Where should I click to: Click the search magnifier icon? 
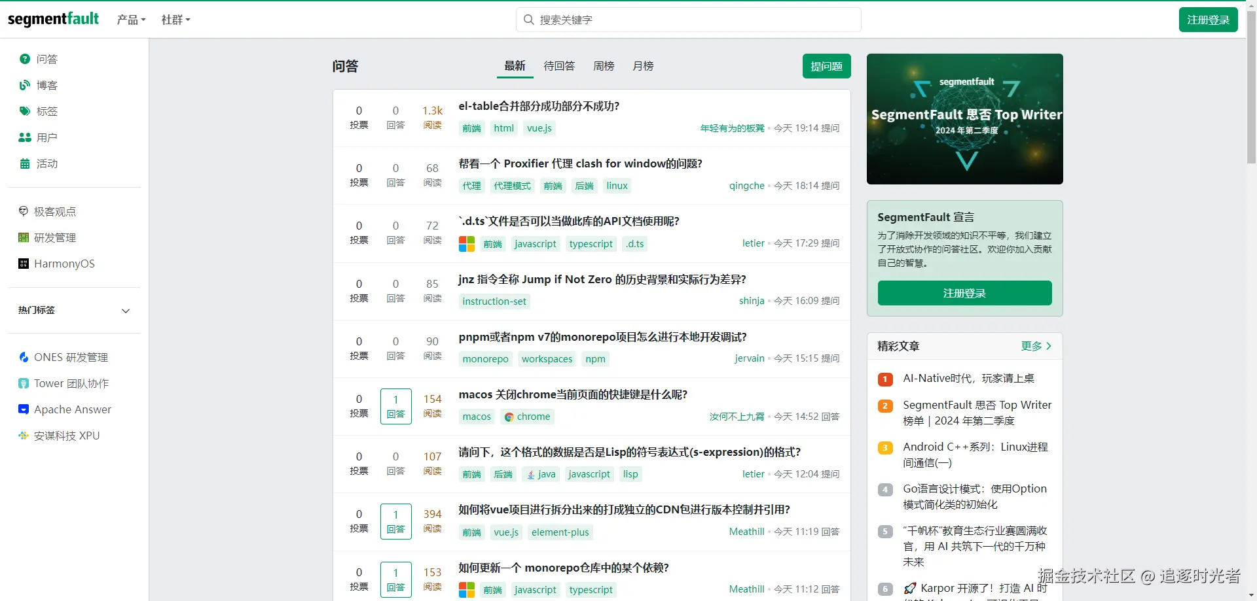coord(529,20)
